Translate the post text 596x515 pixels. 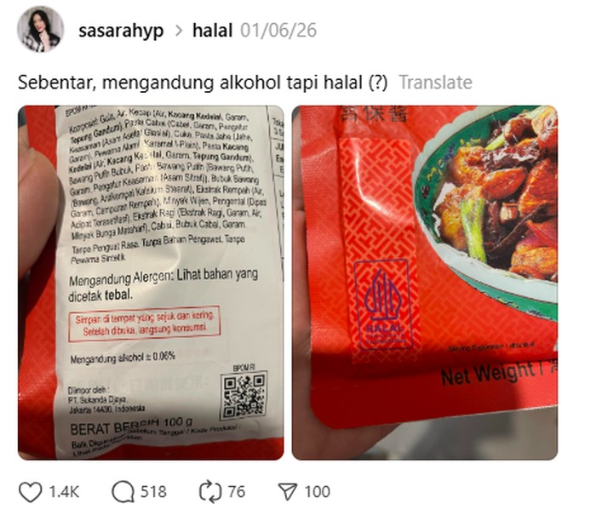click(x=435, y=82)
